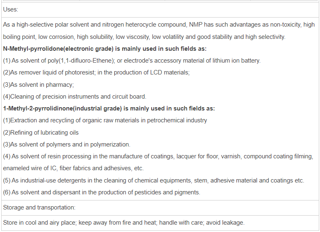Click the "solvent of polymers and in polymerization" line

click(x=66, y=144)
